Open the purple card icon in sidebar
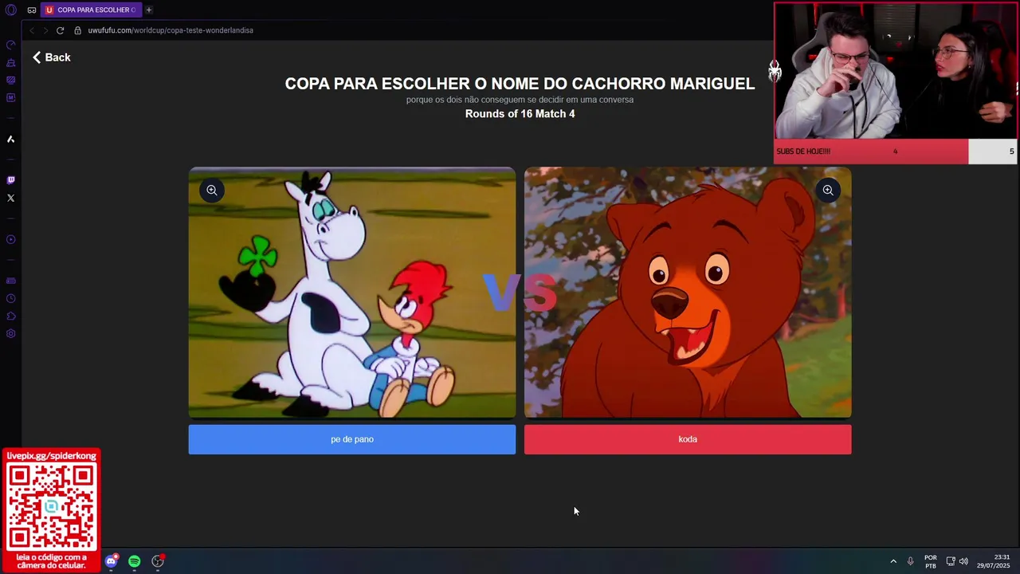Screen dimensions: 1020x574 click(x=10, y=281)
